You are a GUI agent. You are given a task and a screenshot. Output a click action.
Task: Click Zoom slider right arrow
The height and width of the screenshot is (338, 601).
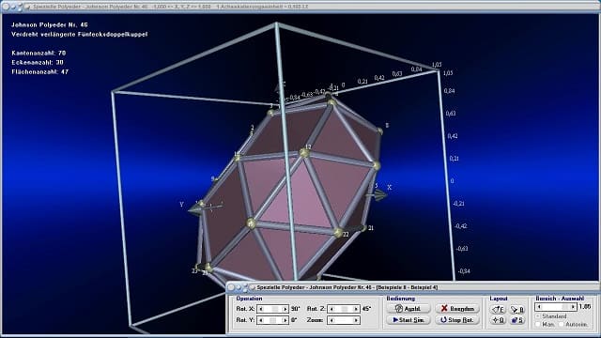(x=356, y=320)
